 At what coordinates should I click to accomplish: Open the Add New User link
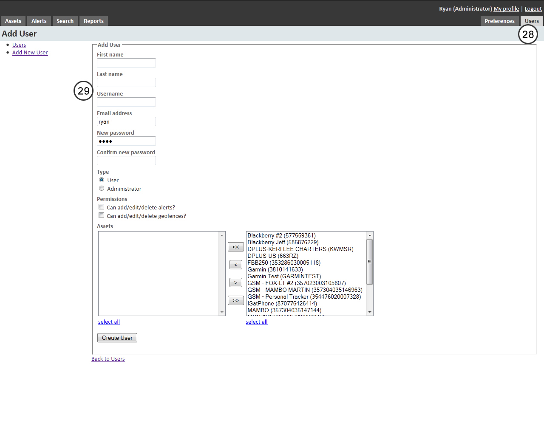(30, 52)
